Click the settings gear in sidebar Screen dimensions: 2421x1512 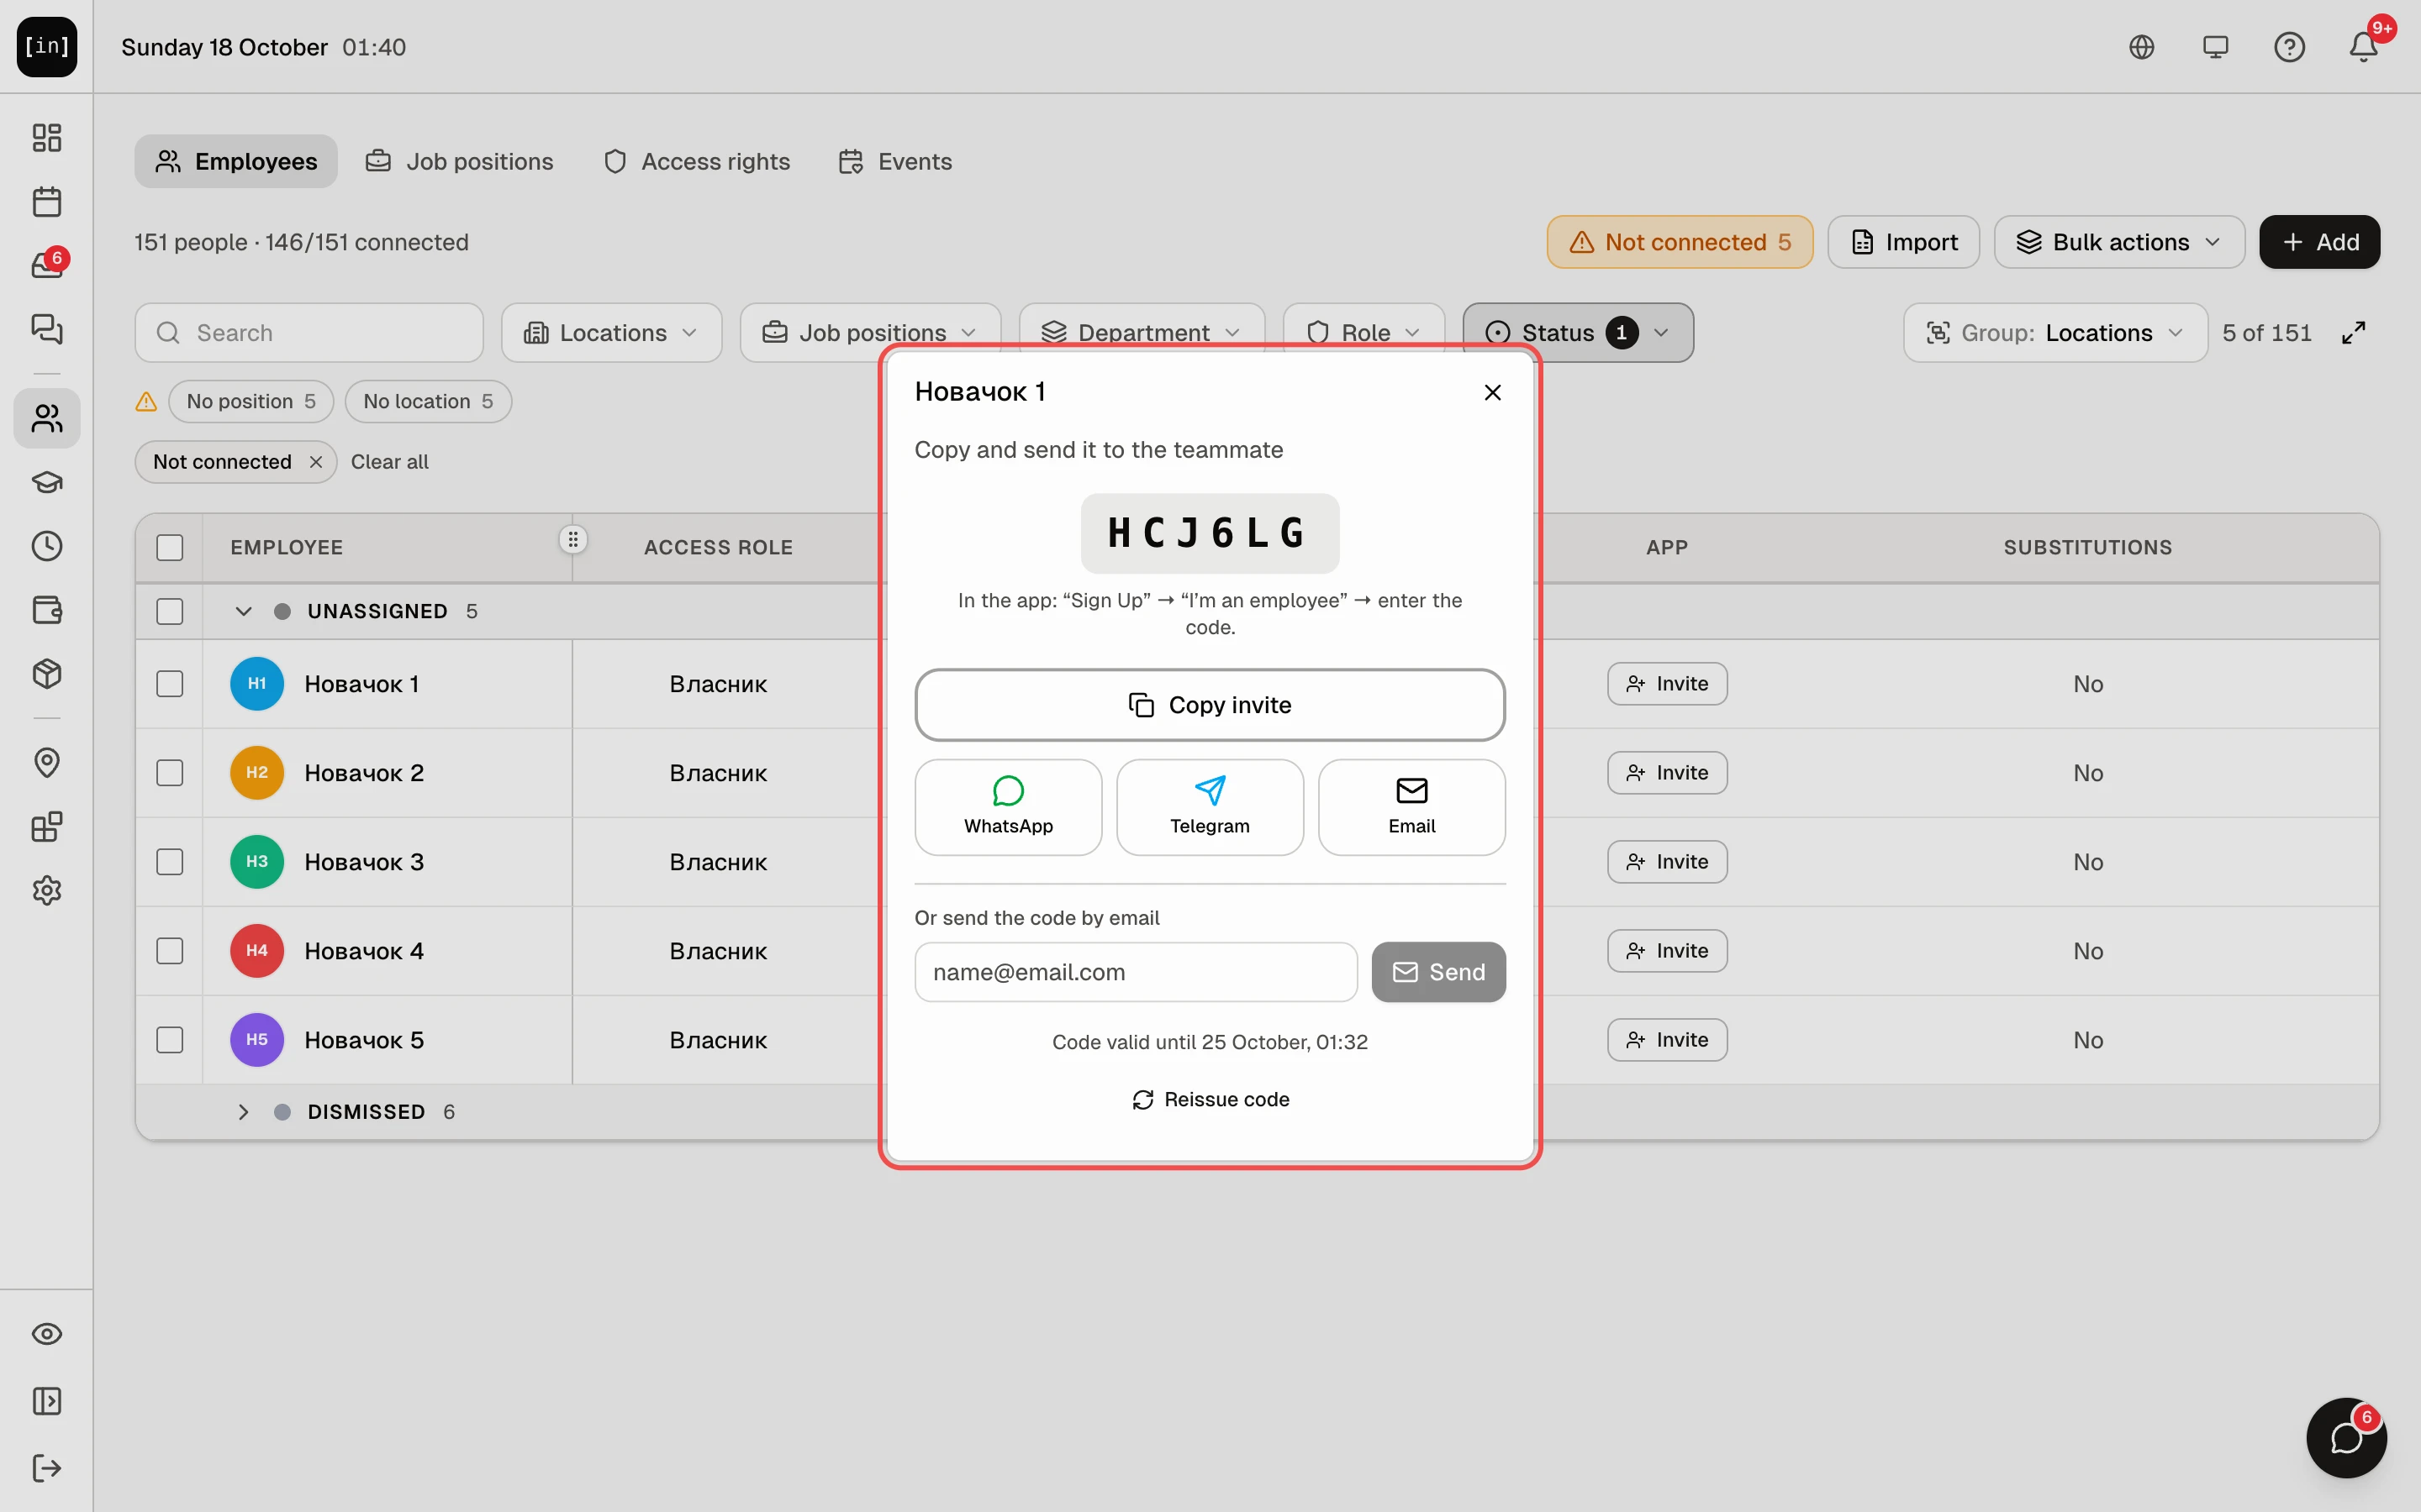click(47, 890)
